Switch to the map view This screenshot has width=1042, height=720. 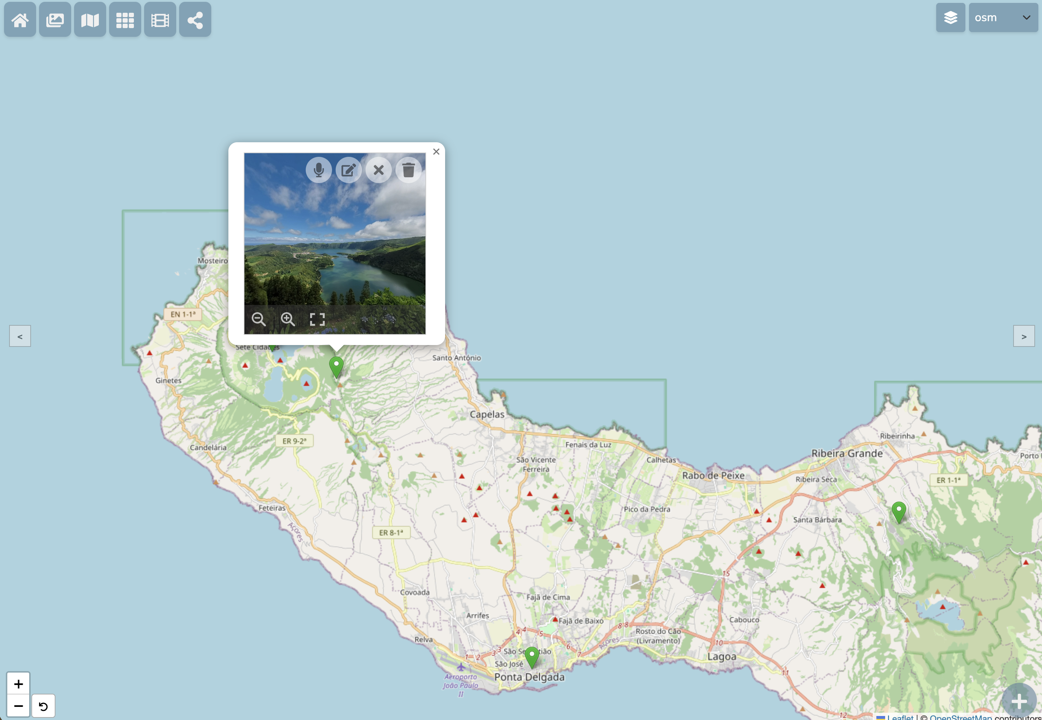(x=89, y=19)
